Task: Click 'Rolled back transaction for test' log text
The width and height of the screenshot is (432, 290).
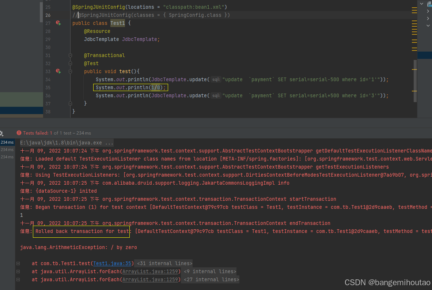Action: coord(82,231)
